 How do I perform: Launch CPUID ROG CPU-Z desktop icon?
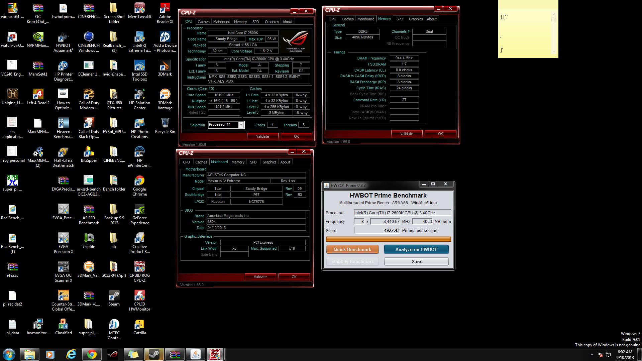139,272
